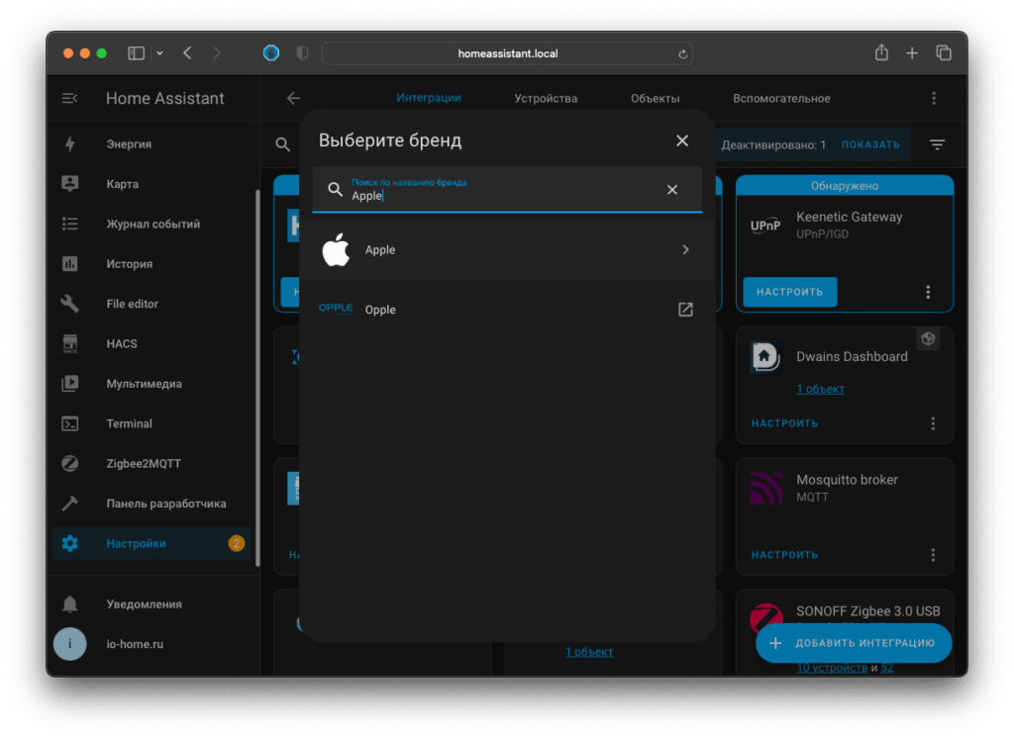The width and height of the screenshot is (1014, 738).
Task: Expand Safari sidebar dropdown arrow
Action: [159, 53]
